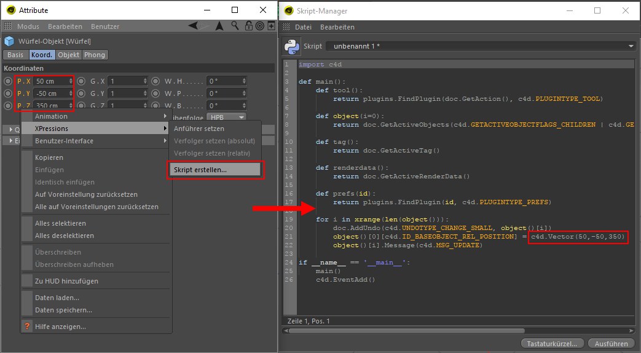Click the up arrow navigation icon
The image size is (641, 353).
tap(219, 26)
